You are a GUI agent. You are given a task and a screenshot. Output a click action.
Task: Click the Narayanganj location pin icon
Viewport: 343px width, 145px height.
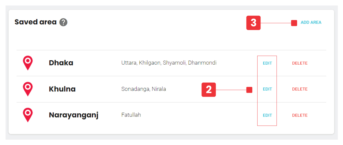(28, 115)
